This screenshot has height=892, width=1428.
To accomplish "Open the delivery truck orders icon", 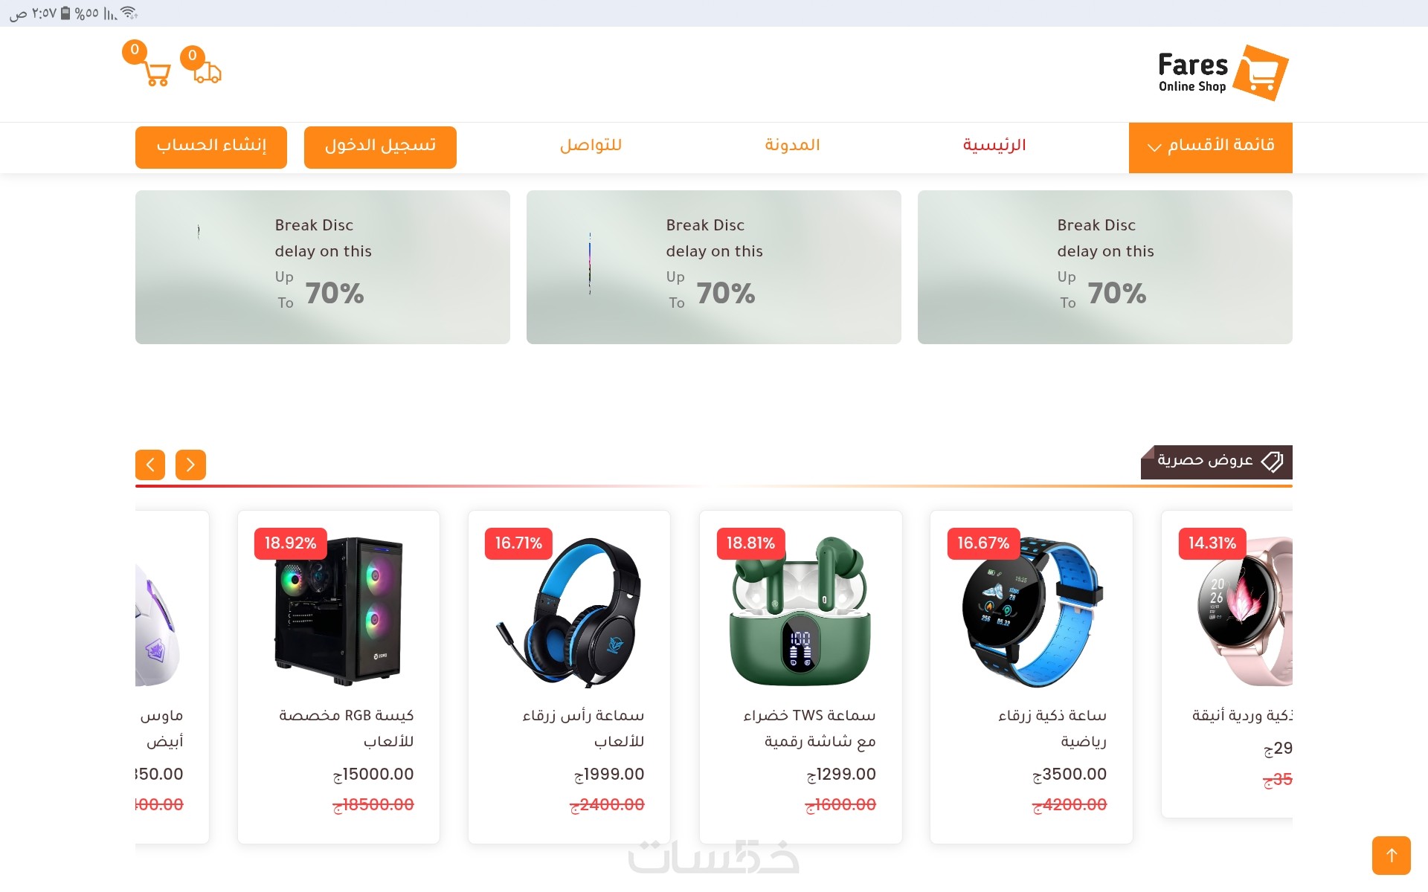I will point(208,71).
